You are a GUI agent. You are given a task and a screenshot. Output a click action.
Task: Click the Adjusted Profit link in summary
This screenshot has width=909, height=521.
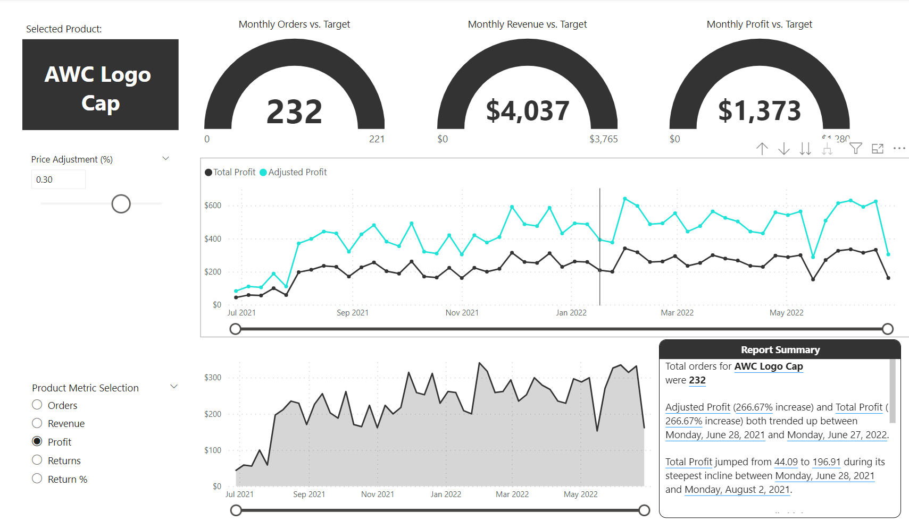pos(698,407)
